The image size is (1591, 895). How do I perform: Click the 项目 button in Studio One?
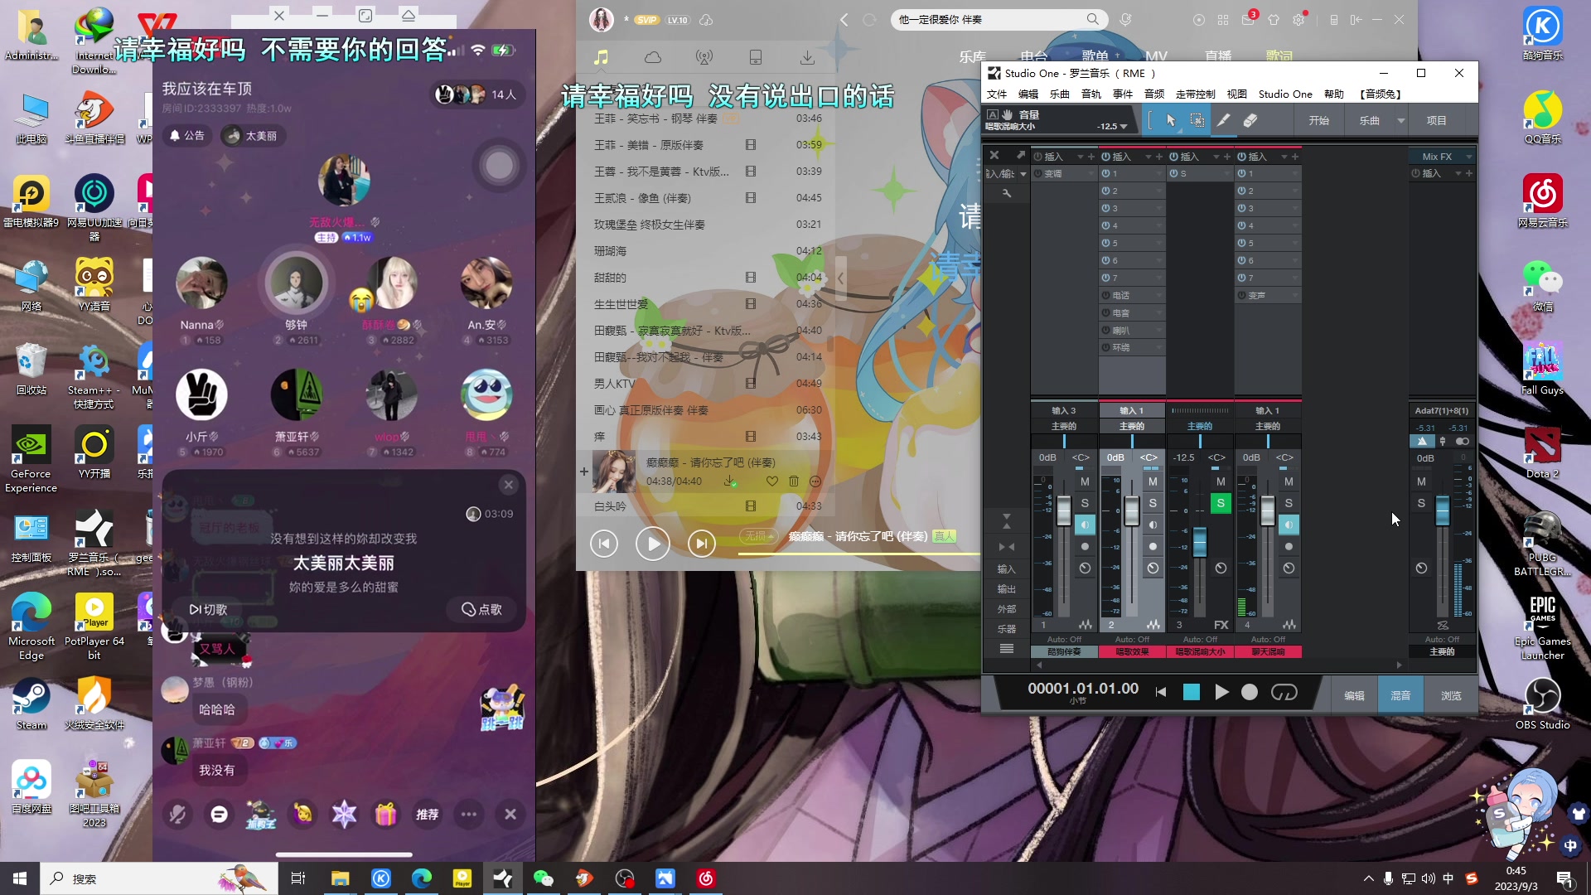[x=1436, y=121]
